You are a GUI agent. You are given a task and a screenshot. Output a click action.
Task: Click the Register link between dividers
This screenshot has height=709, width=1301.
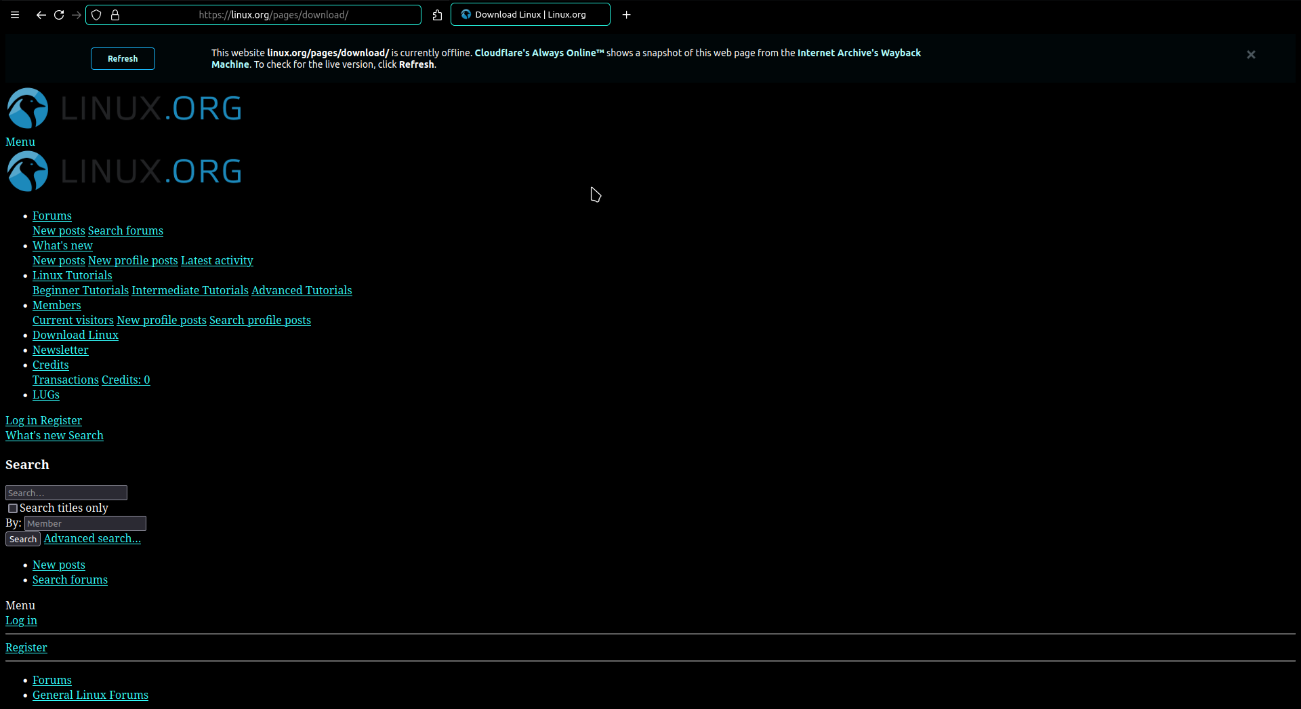pos(26,647)
